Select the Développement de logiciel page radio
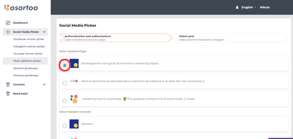293x139 pixels. 65,65
